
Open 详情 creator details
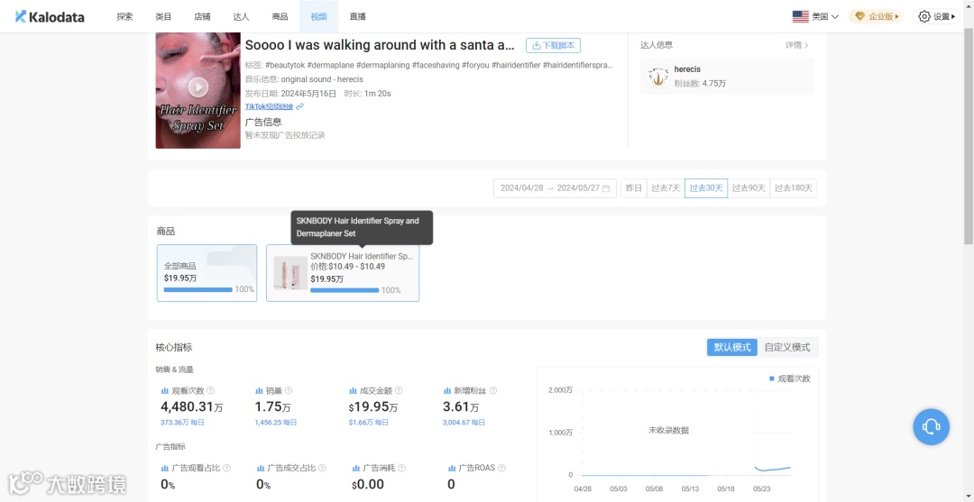click(x=797, y=45)
